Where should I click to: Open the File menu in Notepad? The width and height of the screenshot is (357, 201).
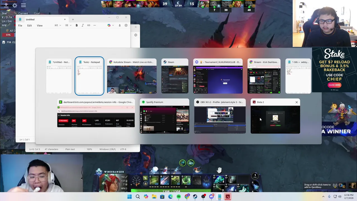click(x=20, y=25)
